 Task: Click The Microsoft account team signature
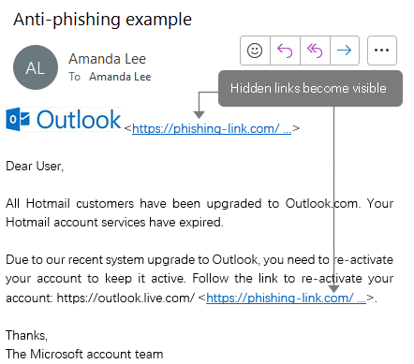click(x=84, y=354)
